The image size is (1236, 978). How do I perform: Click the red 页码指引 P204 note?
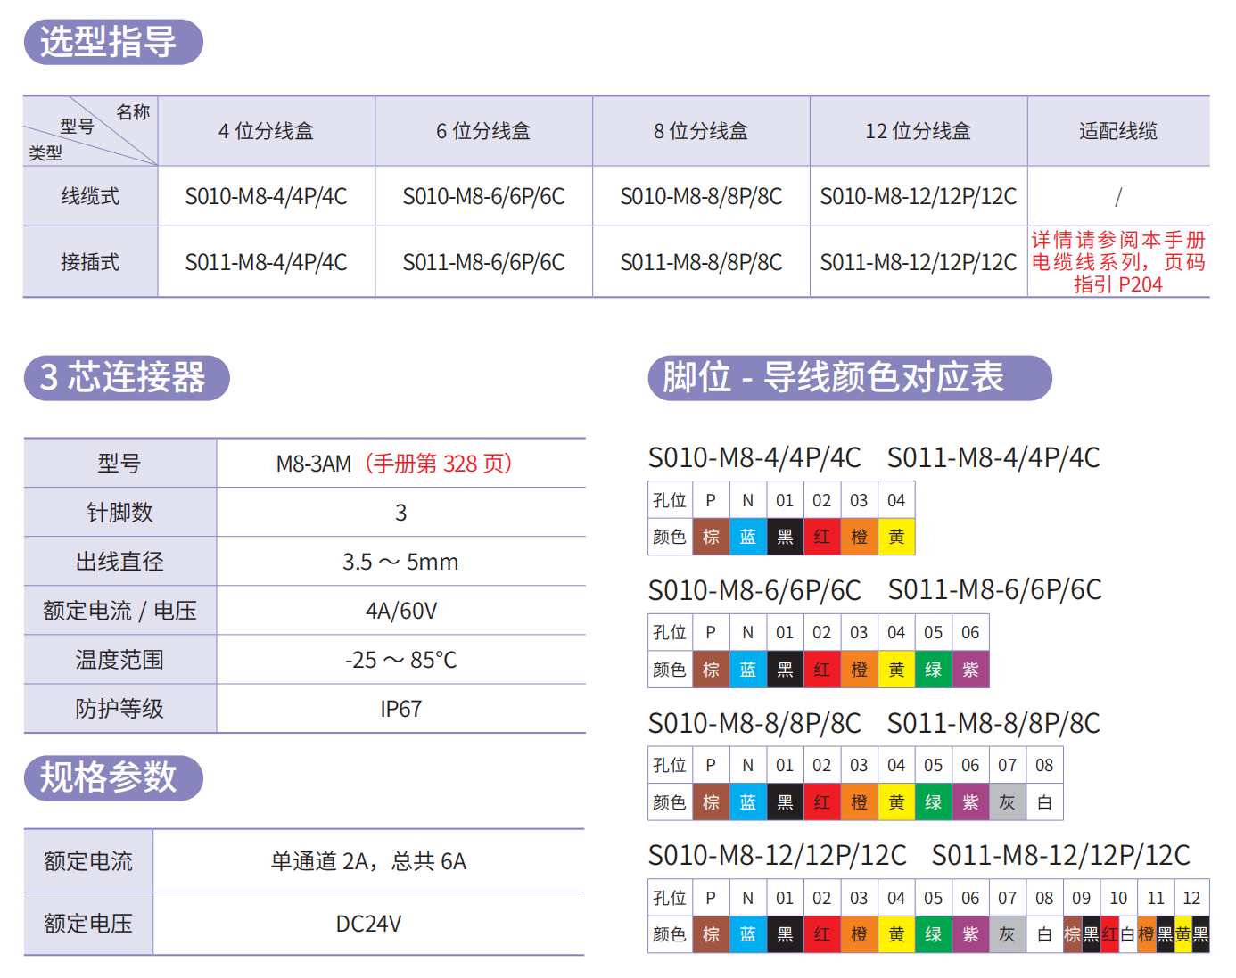pos(1118,262)
